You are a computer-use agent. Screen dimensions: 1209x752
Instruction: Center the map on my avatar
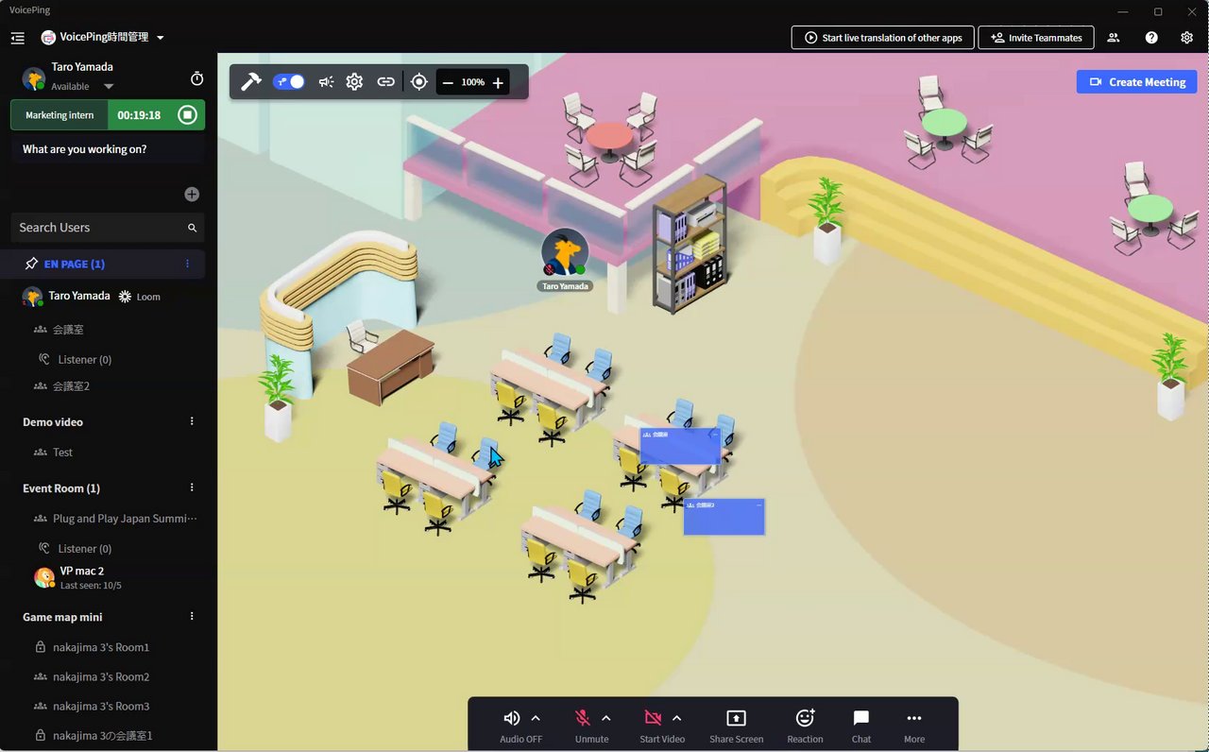pyautogui.click(x=419, y=82)
